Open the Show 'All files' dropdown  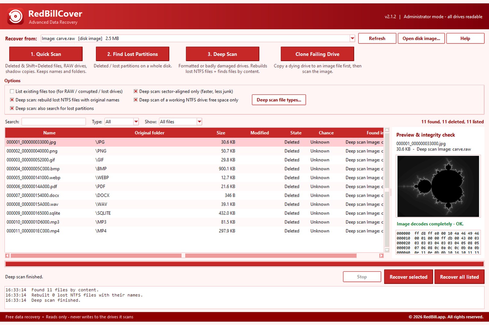click(199, 122)
